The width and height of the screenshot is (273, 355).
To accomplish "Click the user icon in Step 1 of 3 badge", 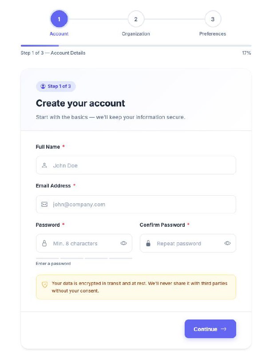I will [x=43, y=86].
